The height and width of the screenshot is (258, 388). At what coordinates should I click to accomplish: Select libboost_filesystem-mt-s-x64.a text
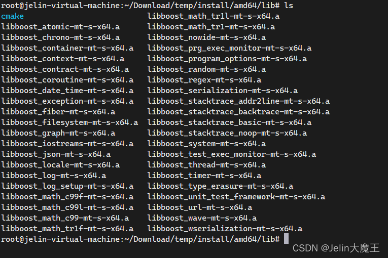(x=69, y=122)
